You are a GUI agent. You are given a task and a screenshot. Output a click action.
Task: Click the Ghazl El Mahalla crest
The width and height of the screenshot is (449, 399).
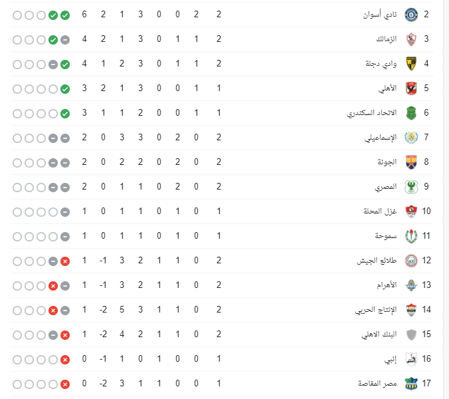point(411,211)
